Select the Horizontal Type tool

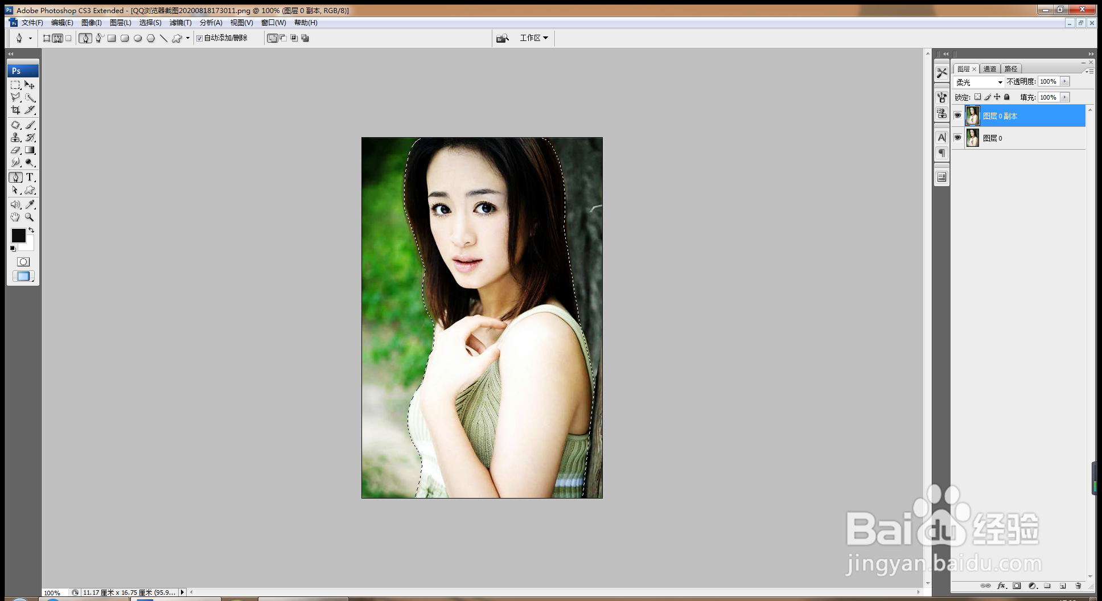30,178
